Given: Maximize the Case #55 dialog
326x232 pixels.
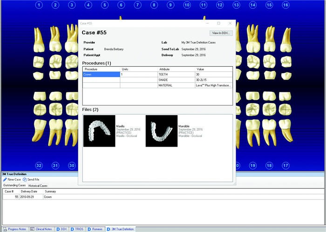Looking at the screenshot, I should point(219,23).
